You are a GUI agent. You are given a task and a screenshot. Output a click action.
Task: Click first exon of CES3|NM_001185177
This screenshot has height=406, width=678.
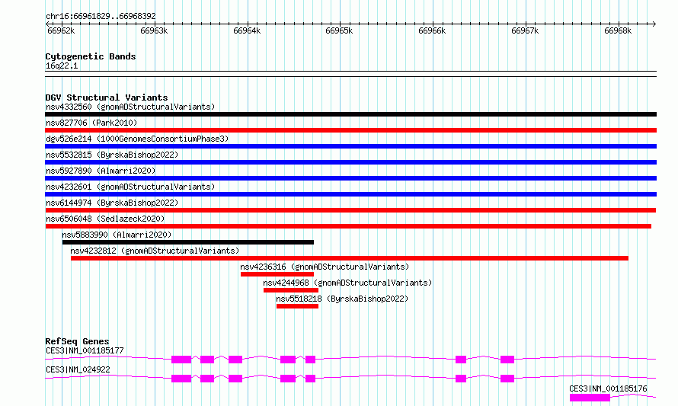pyautogui.click(x=181, y=360)
